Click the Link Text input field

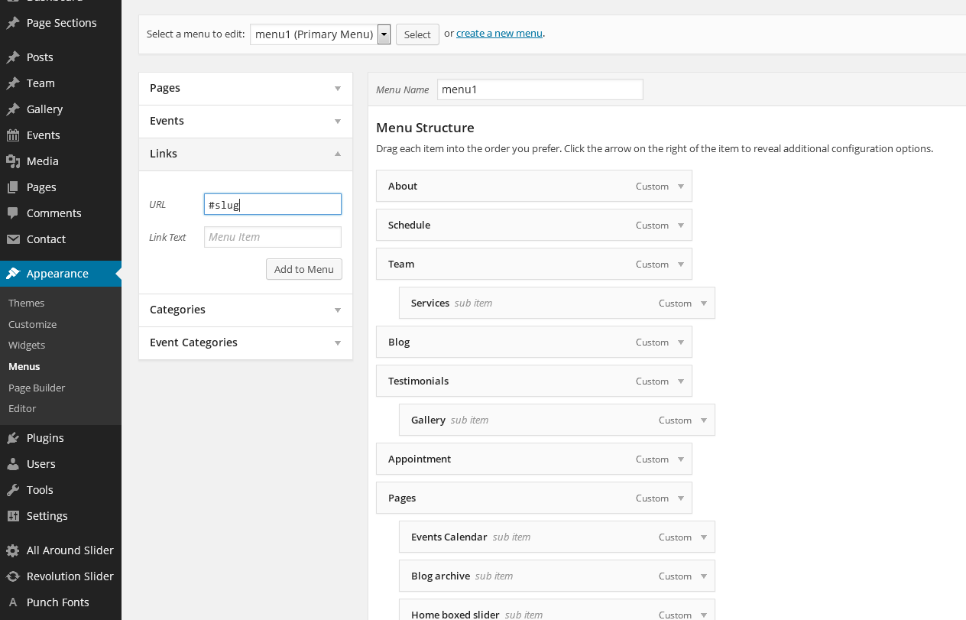click(x=272, y=237)
